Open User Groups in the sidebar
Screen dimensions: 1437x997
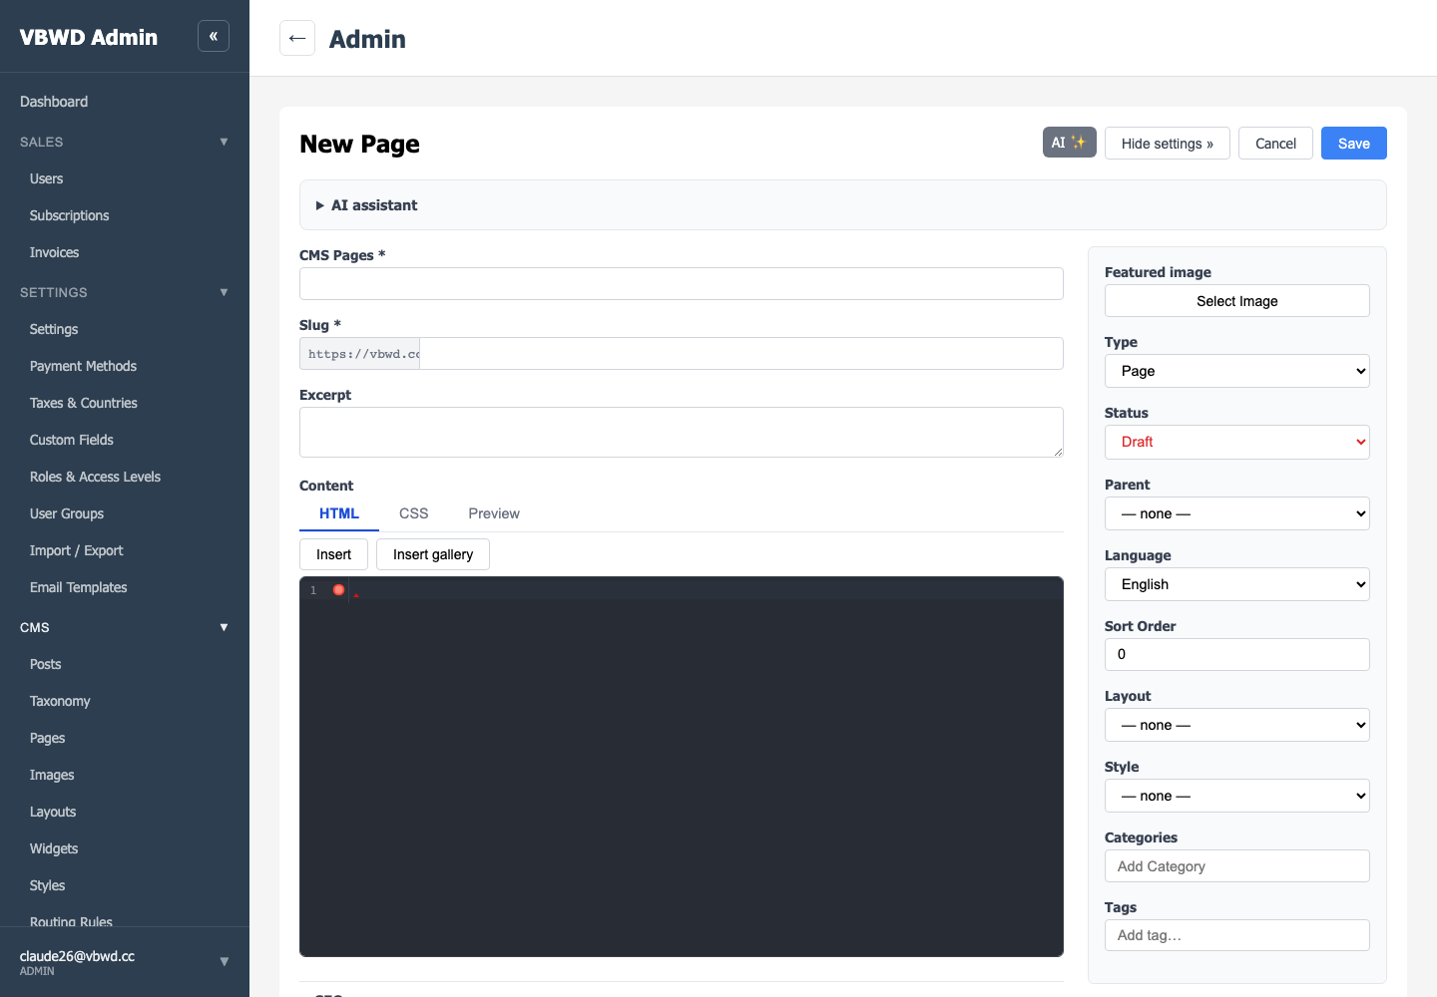(67, 513)
